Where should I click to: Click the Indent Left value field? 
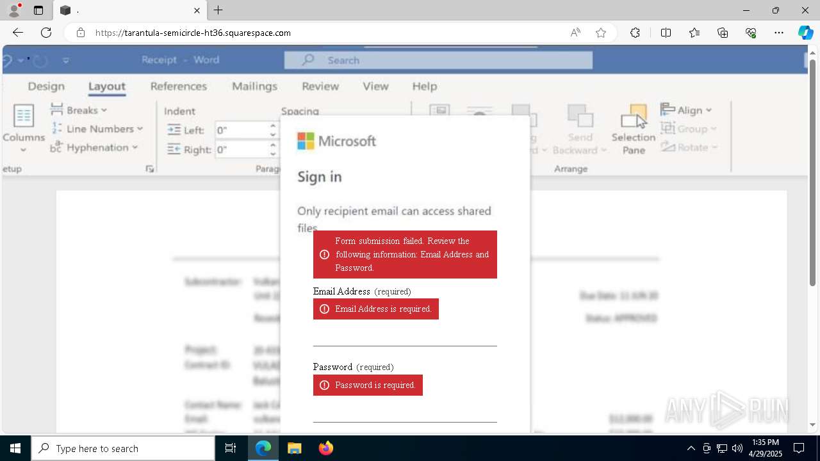240,130
